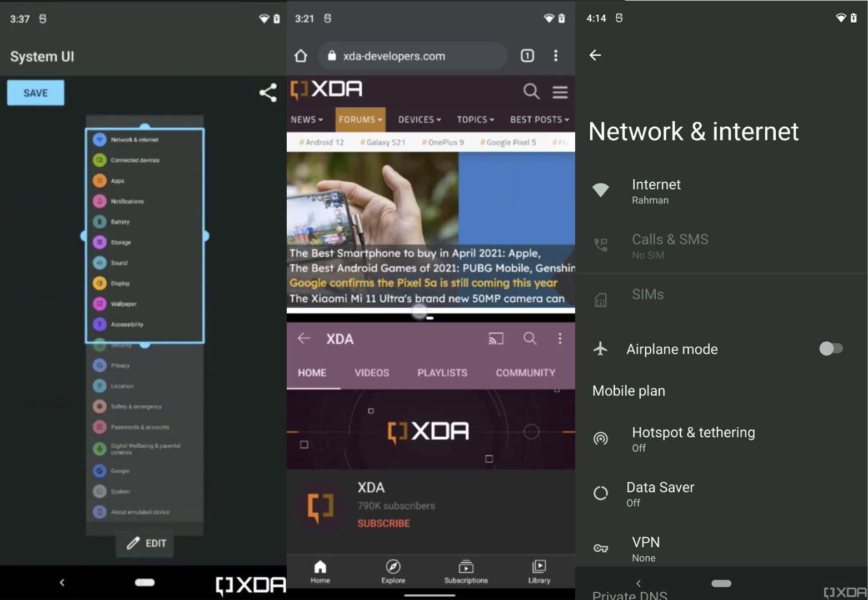This screenshot has height=600, width=868.
Task: Go back in the YouTube XDA channel
Action: tap(303, 338)
